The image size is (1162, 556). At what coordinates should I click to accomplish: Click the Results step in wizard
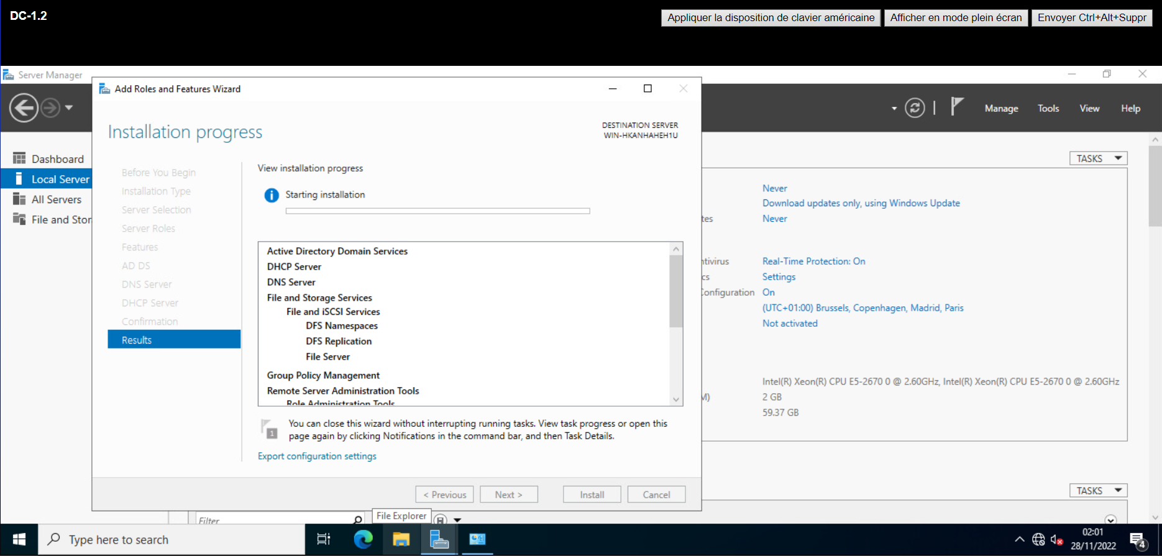(x=174, y=340)
